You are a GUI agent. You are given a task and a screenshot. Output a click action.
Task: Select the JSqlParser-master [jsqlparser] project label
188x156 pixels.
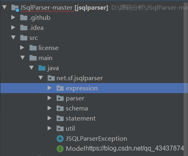(x=64, y=8)
